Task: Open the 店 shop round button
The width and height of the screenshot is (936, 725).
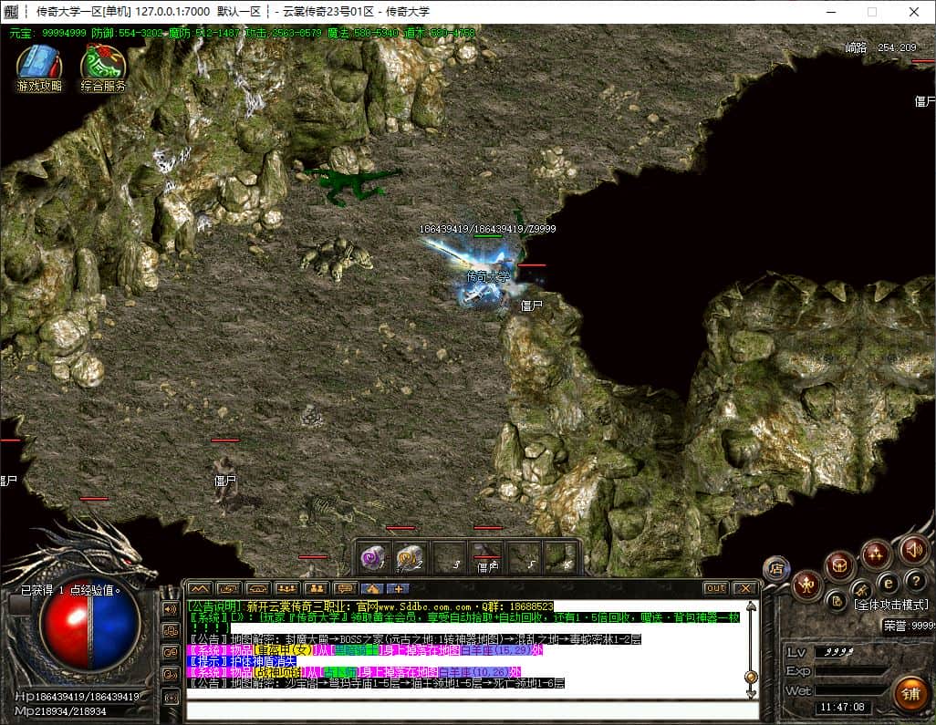Action: click(x=776, y=569)
